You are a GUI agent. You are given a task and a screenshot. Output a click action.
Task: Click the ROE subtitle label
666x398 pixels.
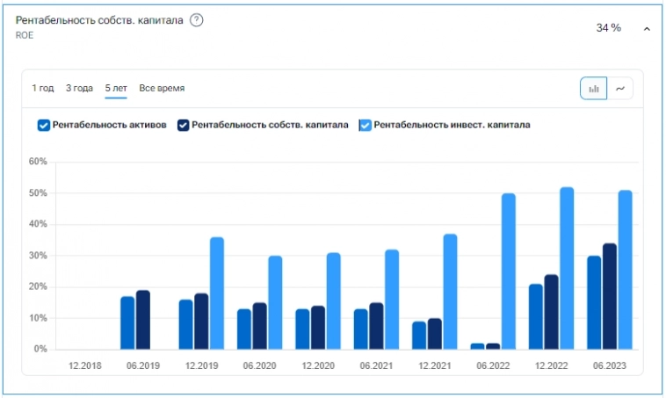point(25,35)
